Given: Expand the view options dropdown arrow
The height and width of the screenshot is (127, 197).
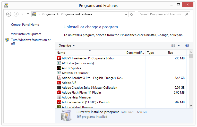Looking at the screenshot, I should point(179,46).
